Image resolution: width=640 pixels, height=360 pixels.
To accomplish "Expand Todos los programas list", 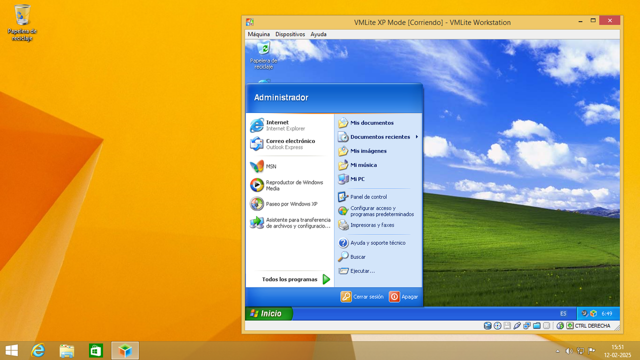I will [296, 279].
